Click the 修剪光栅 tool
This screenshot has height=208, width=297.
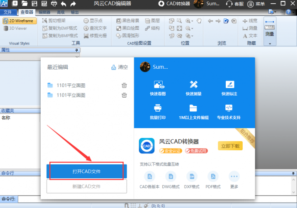click(95, 36)
